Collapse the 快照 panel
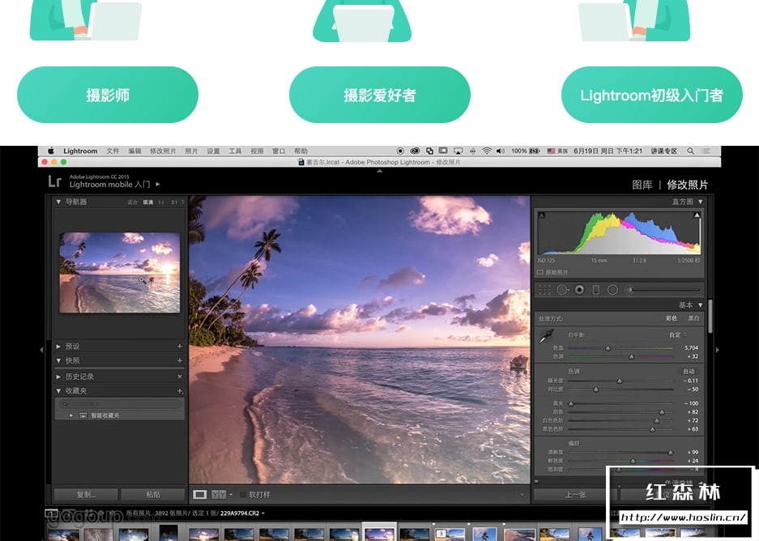The width and height of the screenshot is (759, 541). point(58,360)
